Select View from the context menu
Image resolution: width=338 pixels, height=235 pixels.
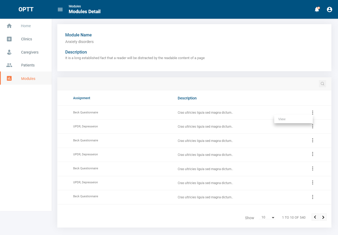pos(282,119)
